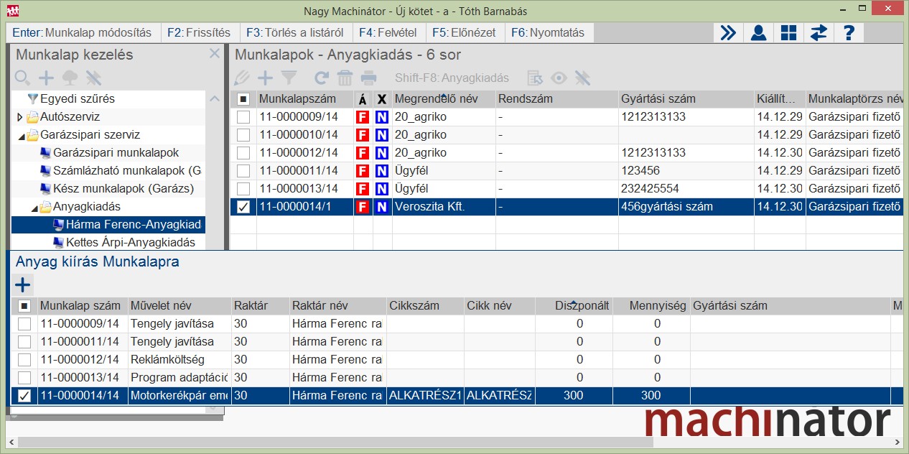Click the Mennyiség column header
The height and width of the screenshot is (454, 909).
click(x=651, y=305)
